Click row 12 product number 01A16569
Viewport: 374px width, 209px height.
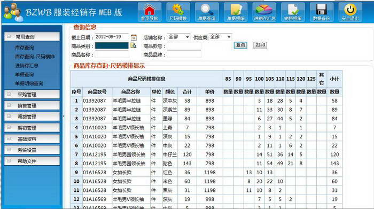tap(97, 199)
